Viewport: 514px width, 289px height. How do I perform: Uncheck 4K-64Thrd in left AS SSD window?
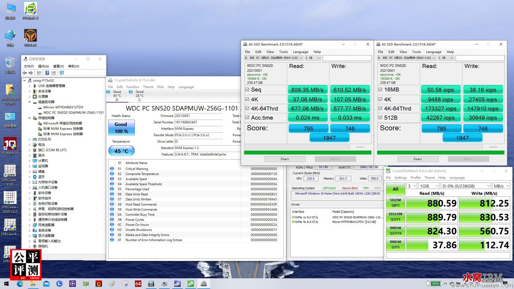[x=247, y=108]
